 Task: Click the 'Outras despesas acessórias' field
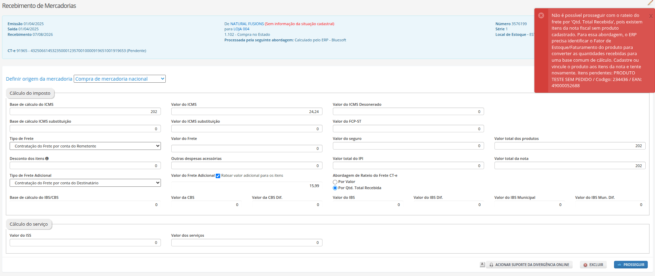click(x=247, y=166)
